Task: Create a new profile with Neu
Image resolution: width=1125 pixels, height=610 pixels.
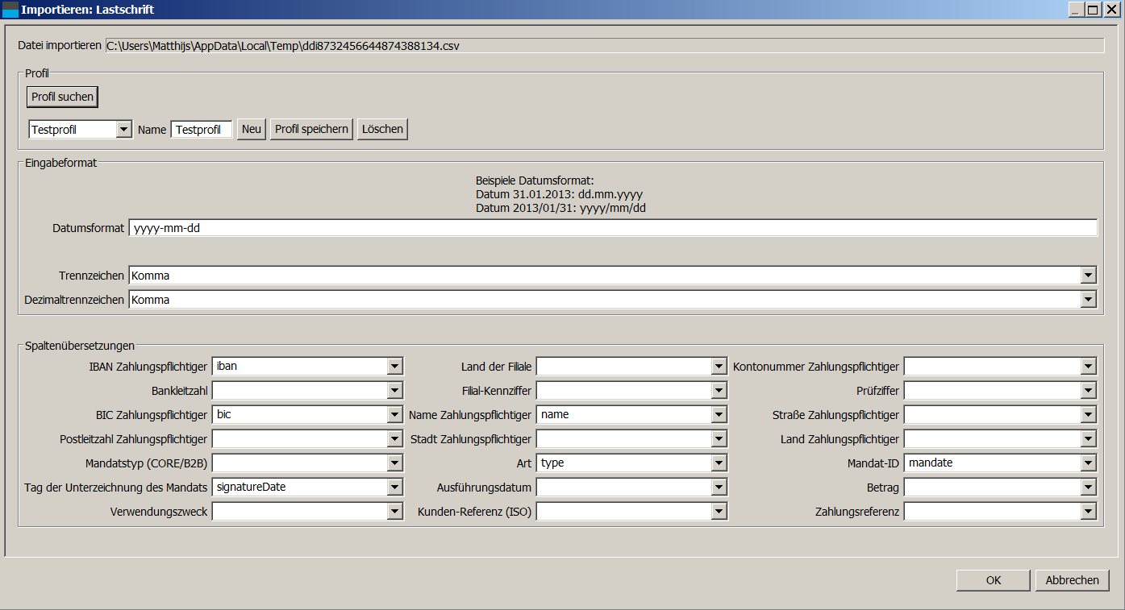Action: [x=252, y=129]
